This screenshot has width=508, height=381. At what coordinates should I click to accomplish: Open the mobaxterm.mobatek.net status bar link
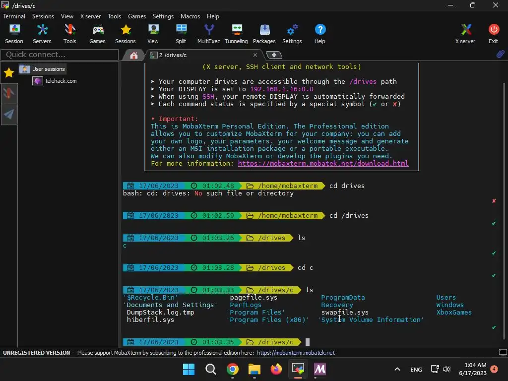click(296, 353)
